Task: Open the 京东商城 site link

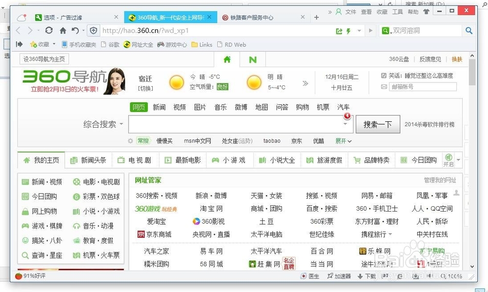Action: pyautogui.click(x=154, y=234)
